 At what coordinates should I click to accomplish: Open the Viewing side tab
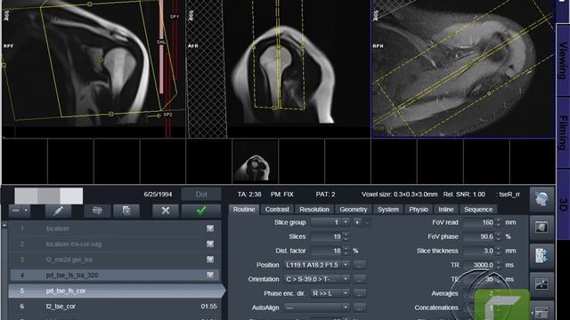click(x=563, y=60)
